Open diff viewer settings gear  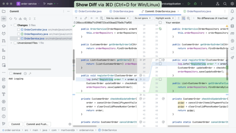click(x=188, y=18)
